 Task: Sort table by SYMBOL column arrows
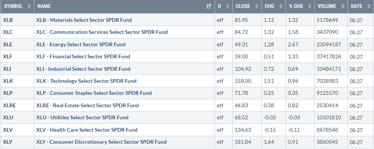pos(29,6)
